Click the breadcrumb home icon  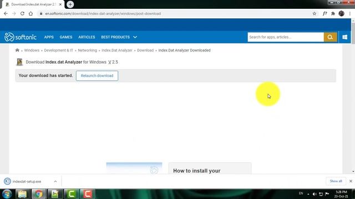tap(17, 50)
